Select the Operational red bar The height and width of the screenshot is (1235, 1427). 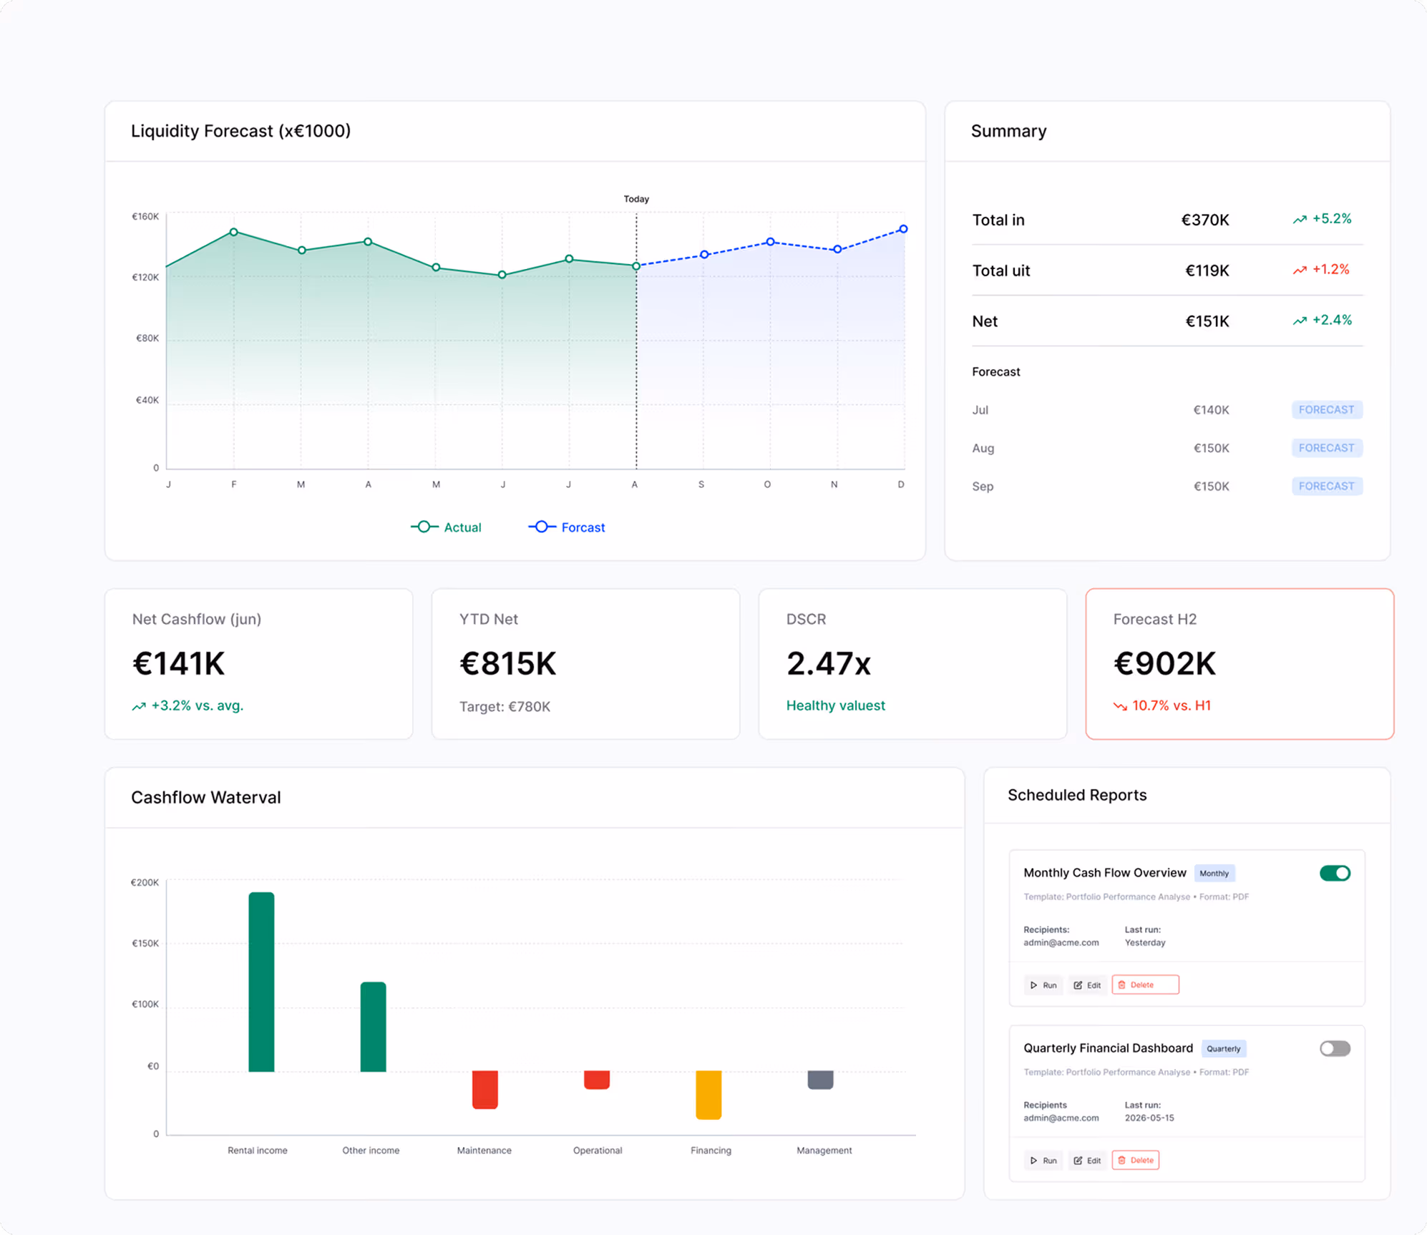pos(597,1080)
